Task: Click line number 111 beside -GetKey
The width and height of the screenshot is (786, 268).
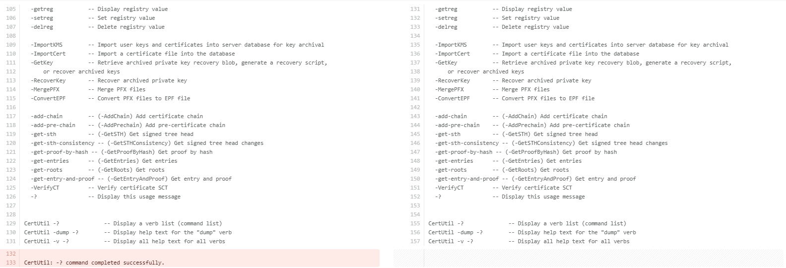Action: pos(10,63)
